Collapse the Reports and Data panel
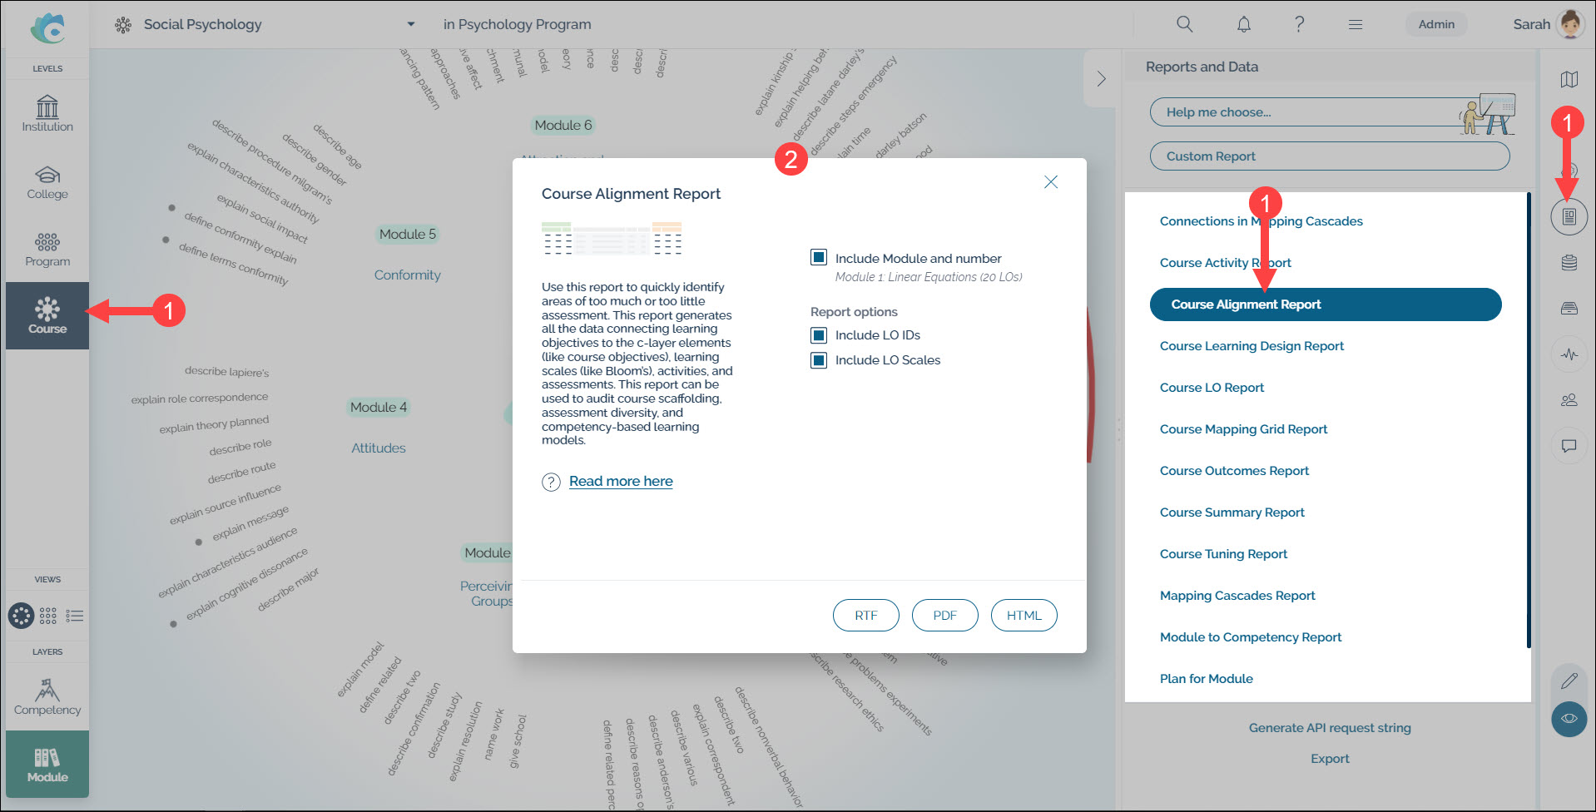The image size is (1596, 812). click(1101, 79)
